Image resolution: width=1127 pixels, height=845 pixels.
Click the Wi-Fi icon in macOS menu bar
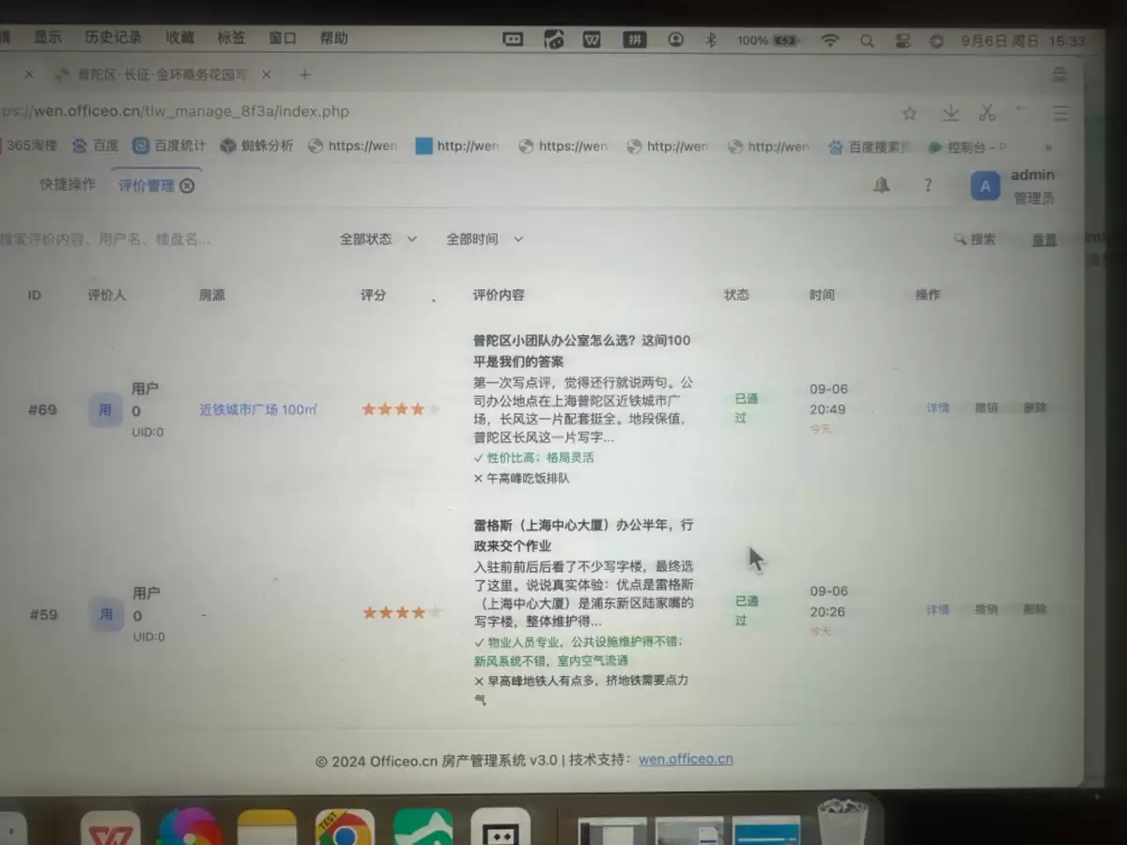(829, 40)
